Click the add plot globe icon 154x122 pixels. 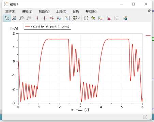[x=125, y=18]
